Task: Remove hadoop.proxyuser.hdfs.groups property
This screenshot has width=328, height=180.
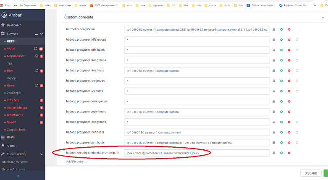Action: click(x=289, y=40)
